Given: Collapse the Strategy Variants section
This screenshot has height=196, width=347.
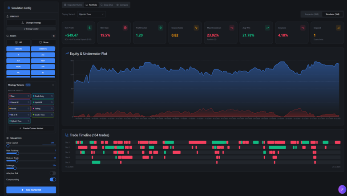Looking at the screenshot, I should 53,85.
